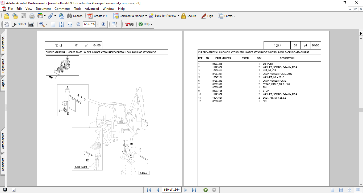The height and width of the screenshot is (193, 363).
Task: Click the green Previous View arrow
Action: click(x=205, y=190)
